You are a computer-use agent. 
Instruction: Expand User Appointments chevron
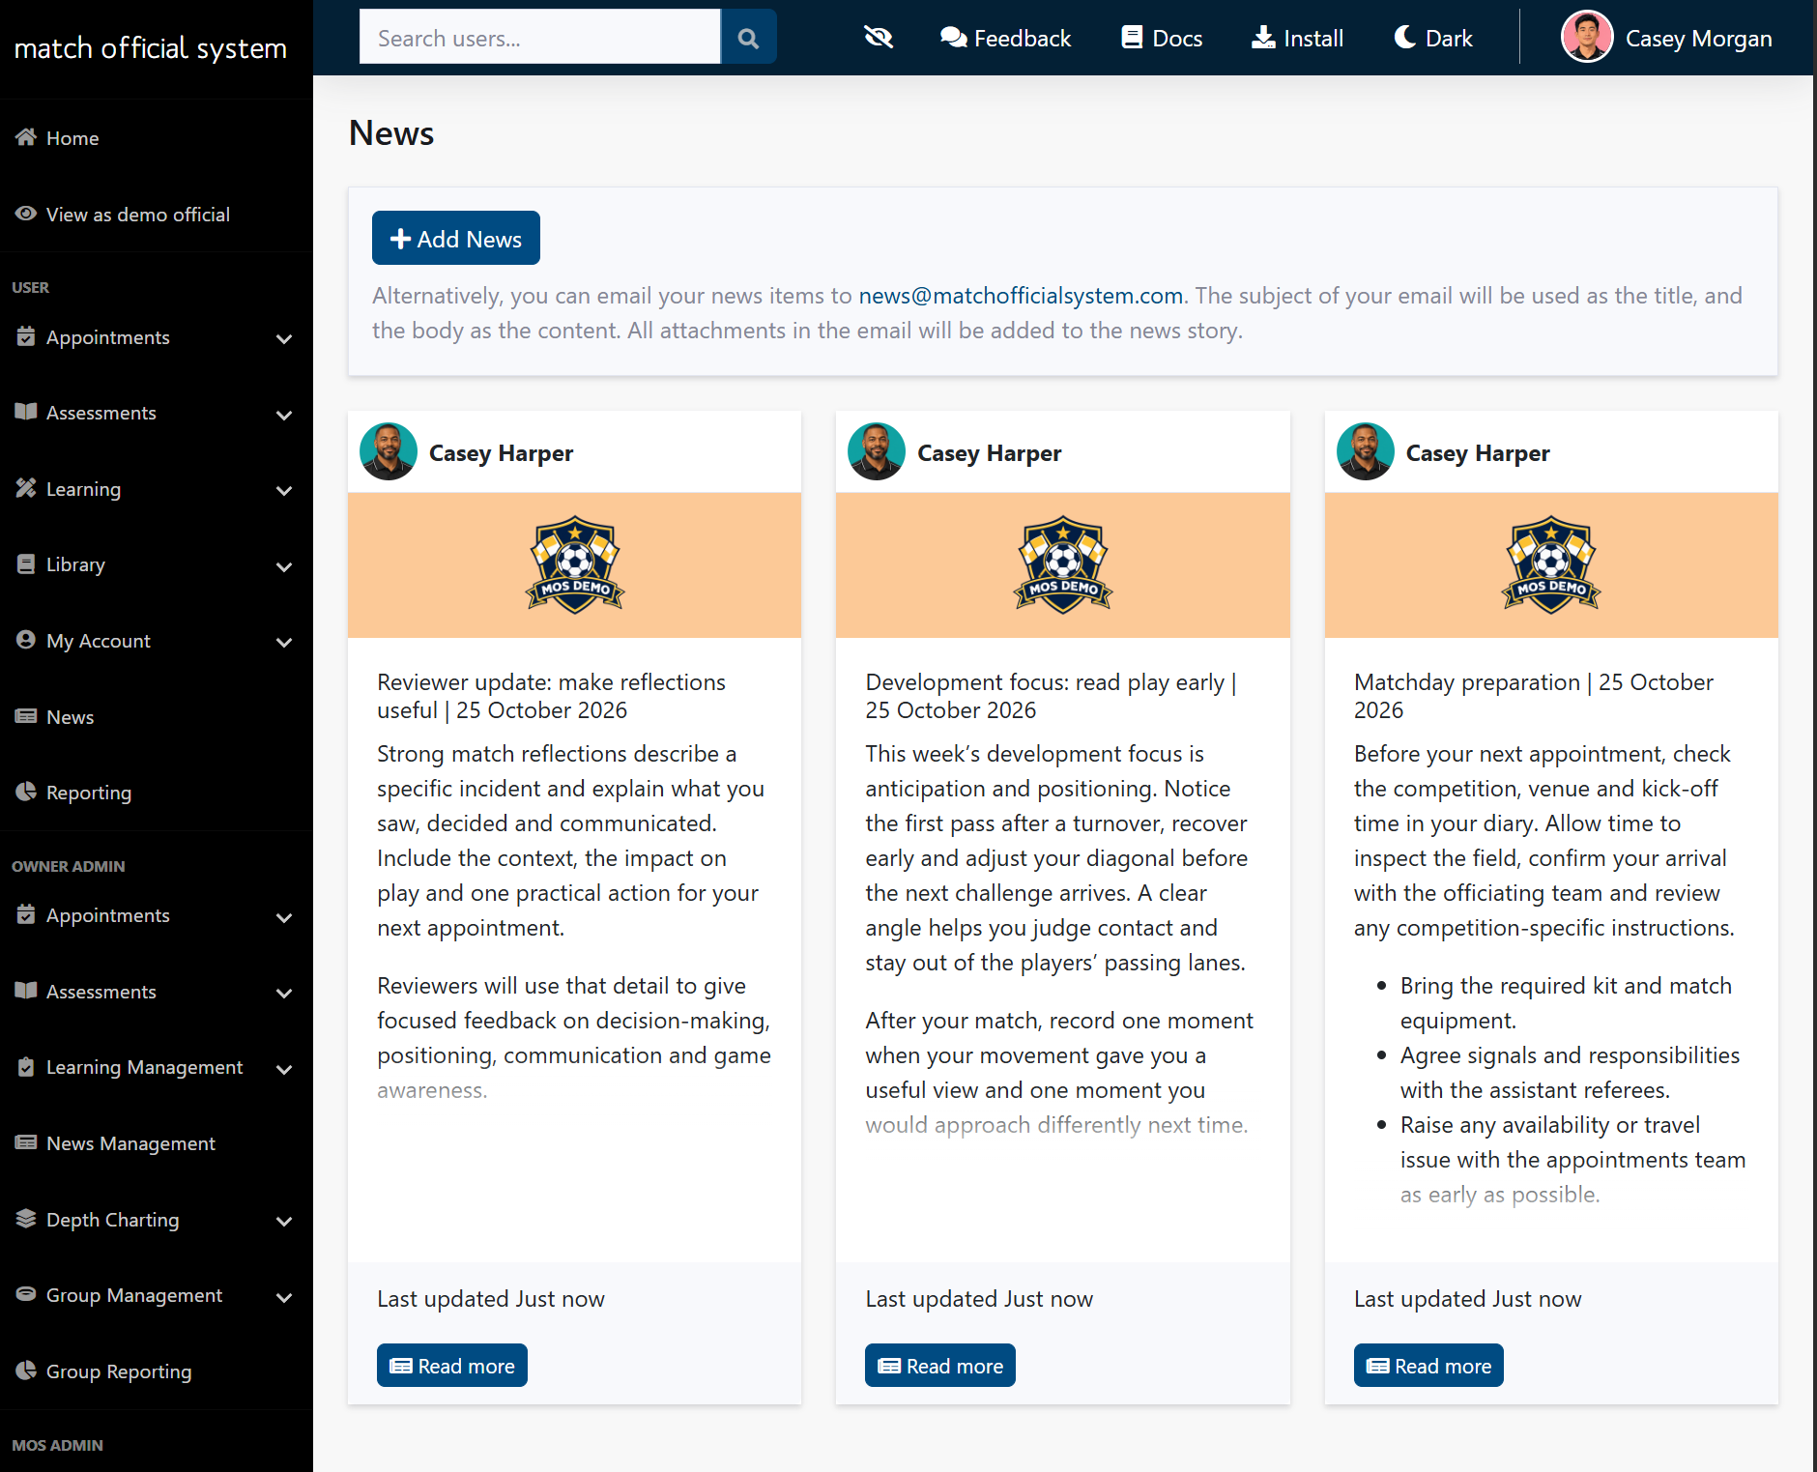[x=284, y=338]
